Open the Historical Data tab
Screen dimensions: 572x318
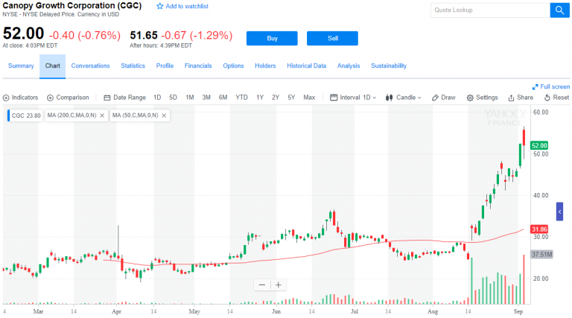pos(306,66)
